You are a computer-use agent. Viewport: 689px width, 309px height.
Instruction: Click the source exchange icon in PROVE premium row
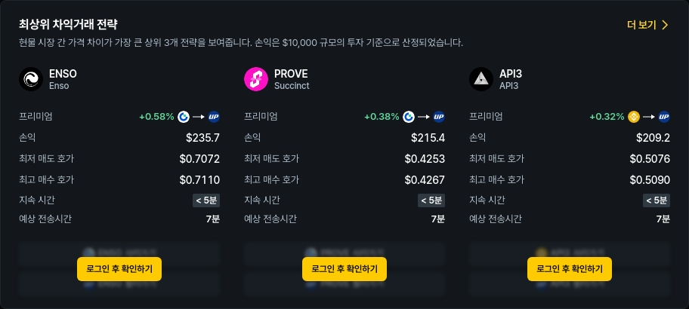(x=409, y=117)
